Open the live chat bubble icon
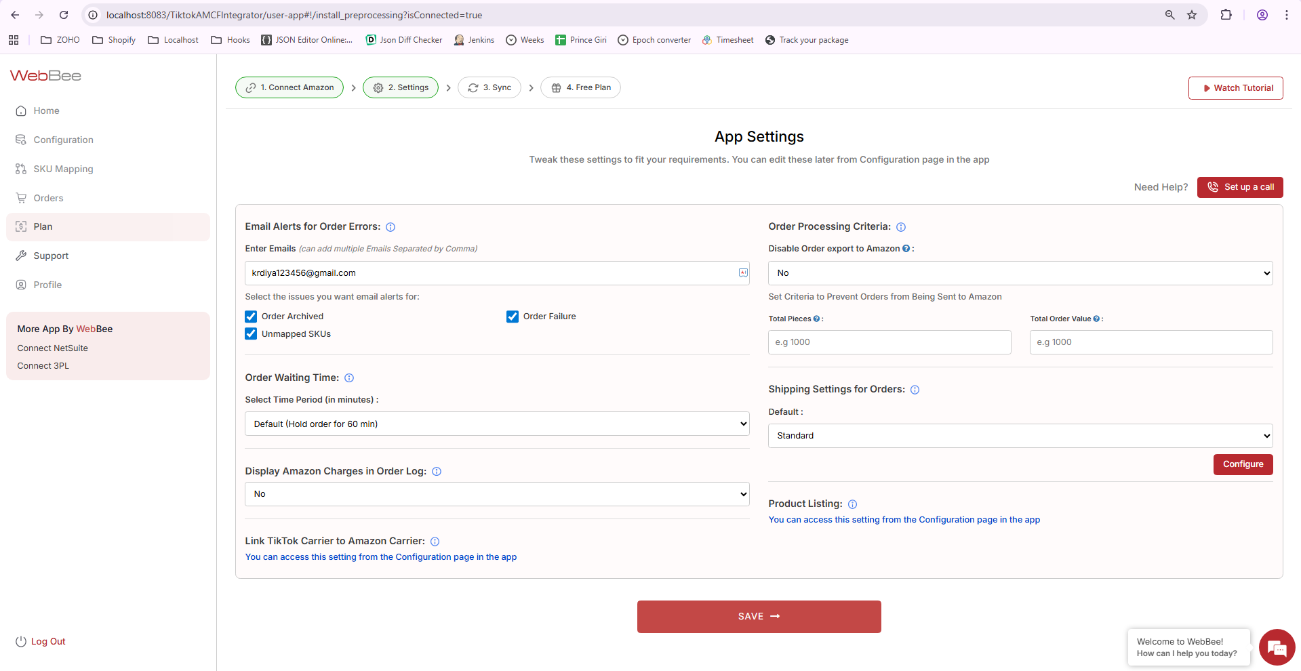 click(x=1276, y=648)
